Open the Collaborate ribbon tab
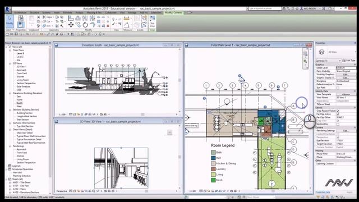Image resolution: width=359 pixels, height=202 pixels. [111, 12]
